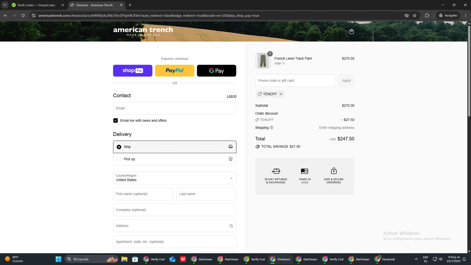Remove the TENOFF promo code tag
Image resolution: width=471 pixels, height=265 pixels.
[x=281, y=94]
